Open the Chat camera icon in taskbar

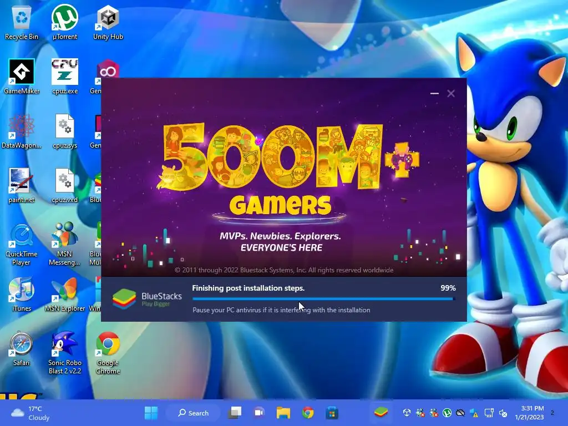(259, 413)
